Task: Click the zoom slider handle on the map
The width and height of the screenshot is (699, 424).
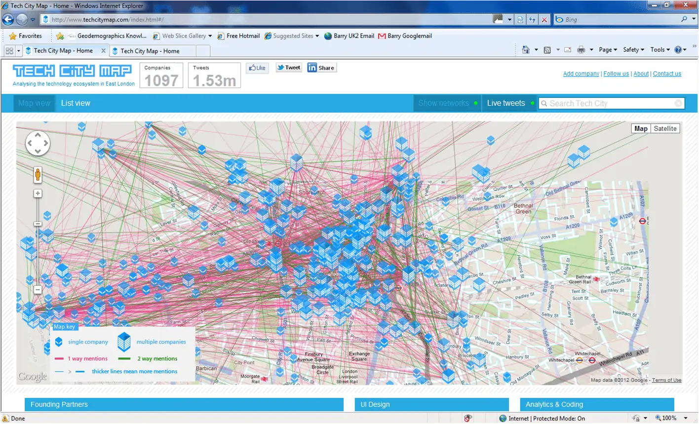Action: [38, 224]
